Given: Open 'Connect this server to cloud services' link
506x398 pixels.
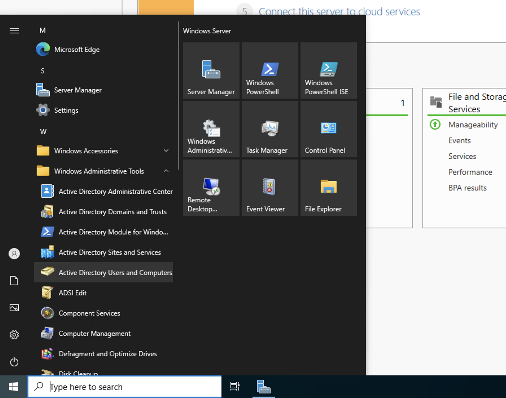Looking at the screenshot, I should [339, 12].
